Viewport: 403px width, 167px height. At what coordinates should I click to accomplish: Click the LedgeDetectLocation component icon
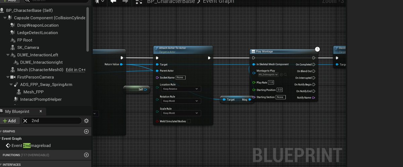coord(13,33)
